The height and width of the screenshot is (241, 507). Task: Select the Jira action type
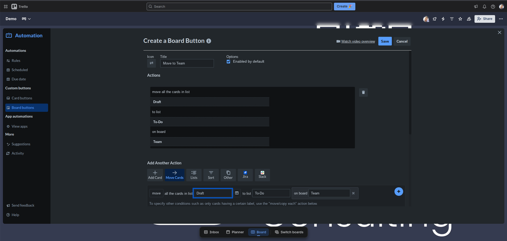pyautogui.click(x=245, y=175)
